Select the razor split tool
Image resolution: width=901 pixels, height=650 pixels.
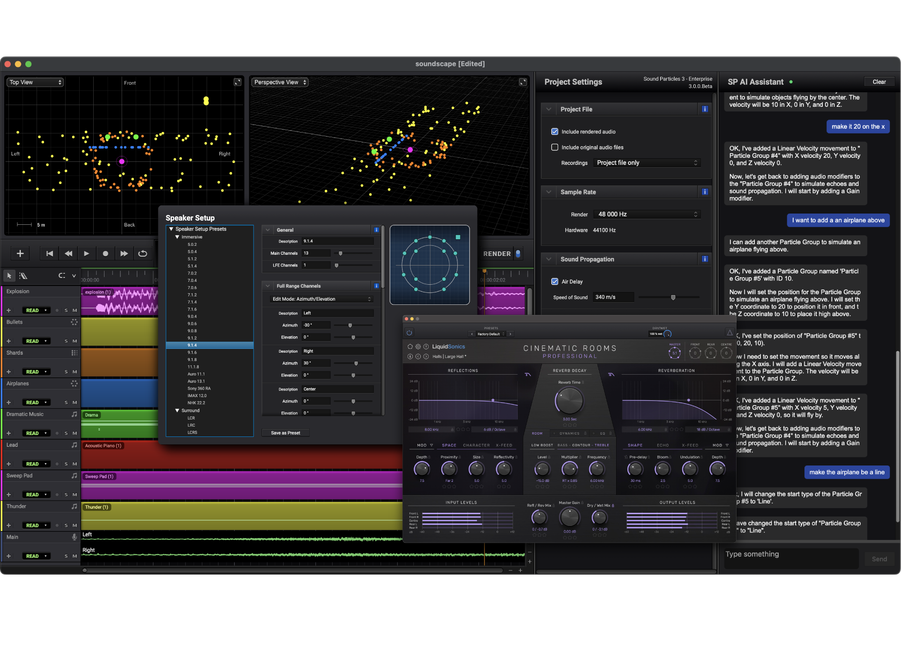(x=23, y=276)
